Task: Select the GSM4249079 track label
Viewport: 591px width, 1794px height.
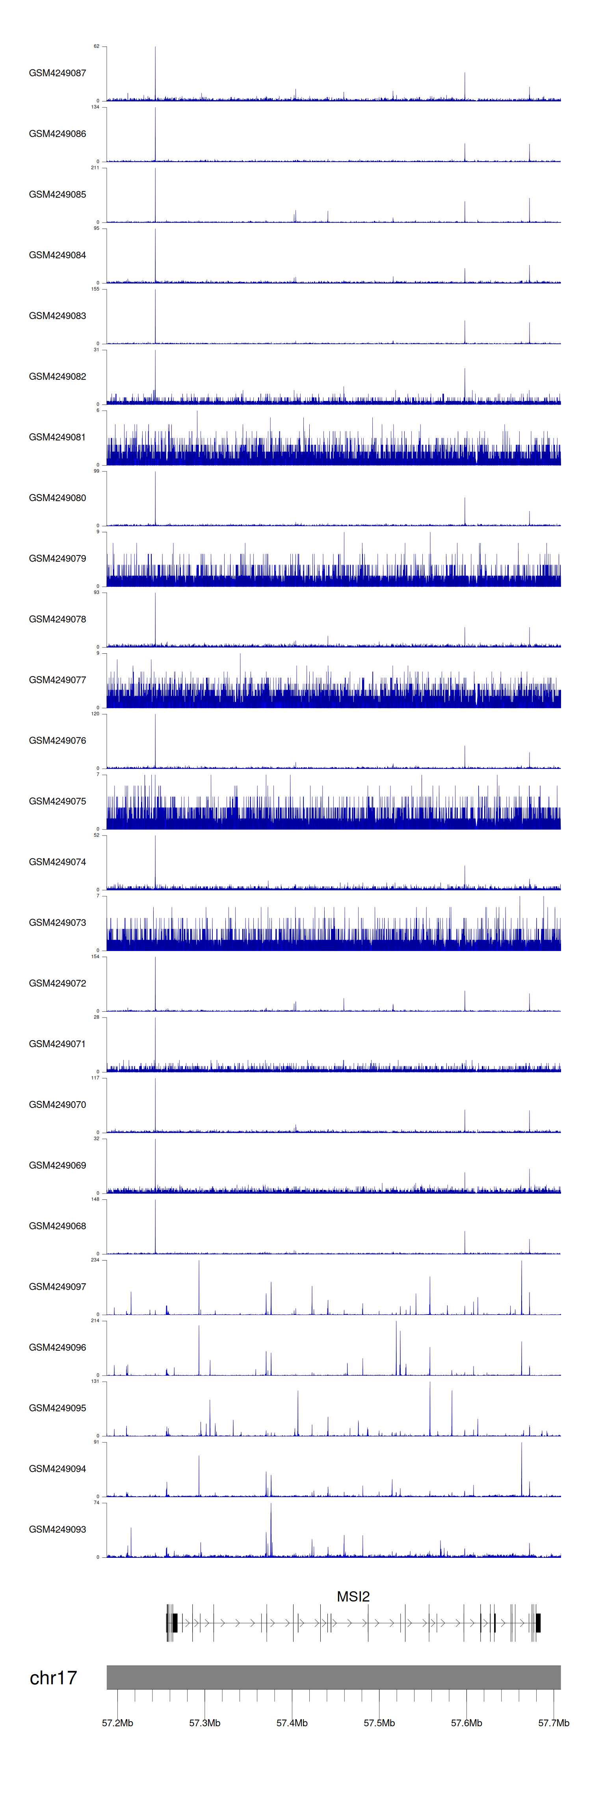Action: tap(57, 559)
